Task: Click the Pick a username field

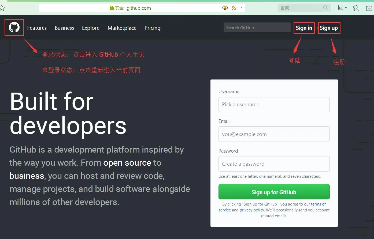Action: pyautogui.click(x=274, y=104)
